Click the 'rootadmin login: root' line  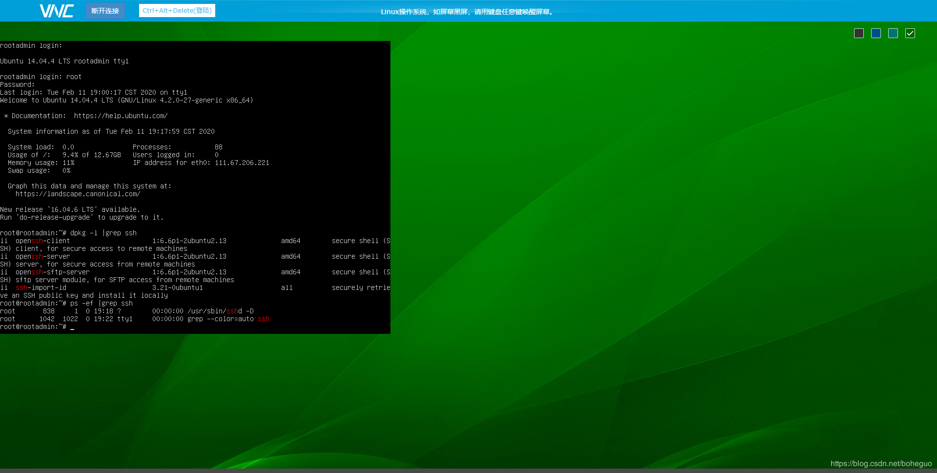point(41,77)
